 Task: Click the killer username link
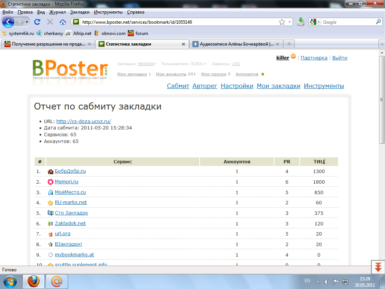tap(283, 58)
